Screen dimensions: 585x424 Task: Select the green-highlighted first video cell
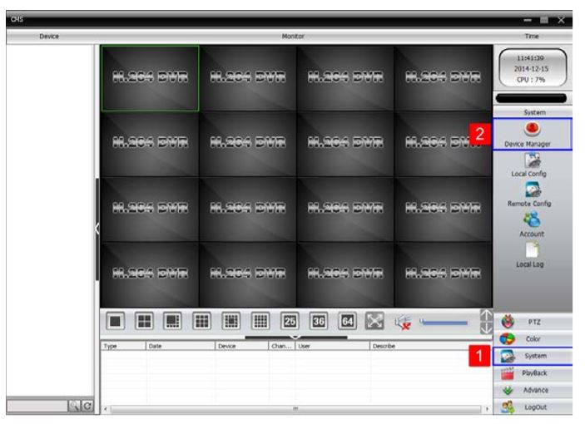point(150,78)
